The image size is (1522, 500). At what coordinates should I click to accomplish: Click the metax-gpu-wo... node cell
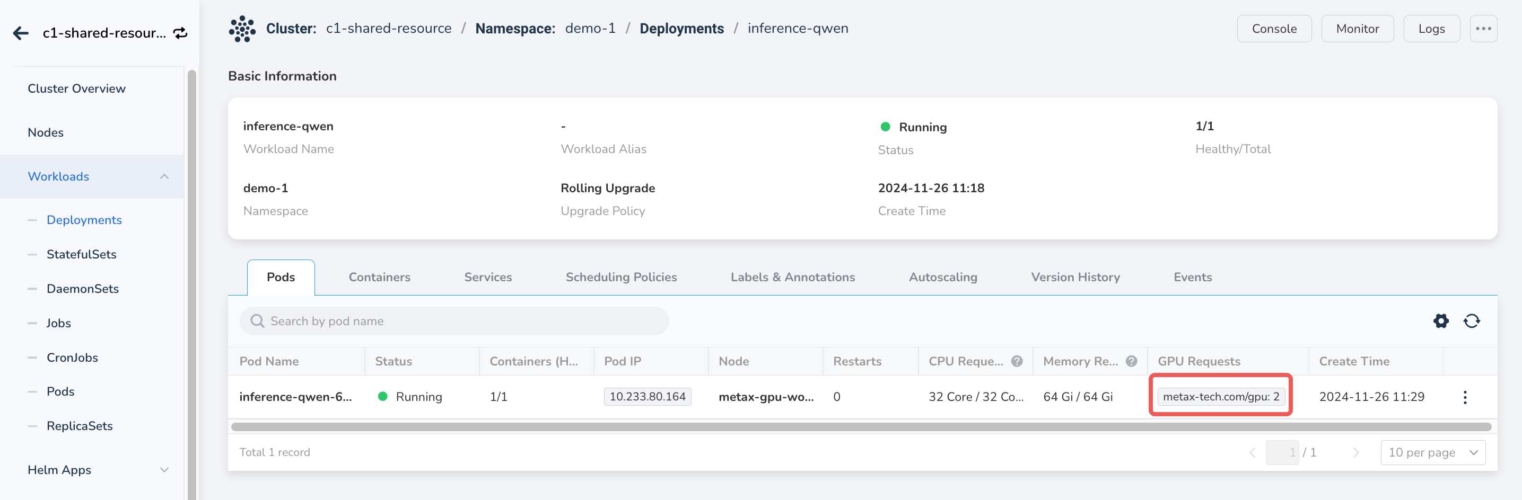tap(766, 397)
